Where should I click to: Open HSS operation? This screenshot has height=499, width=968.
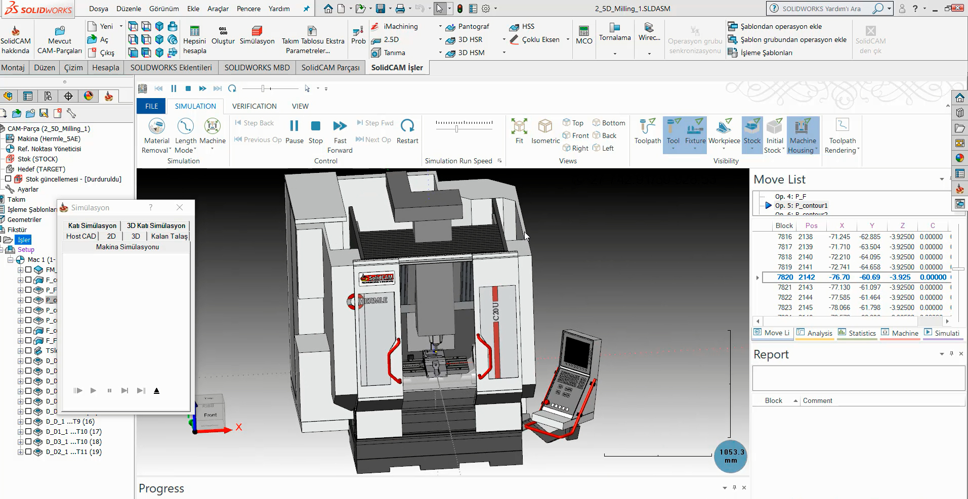coord(522,26)
